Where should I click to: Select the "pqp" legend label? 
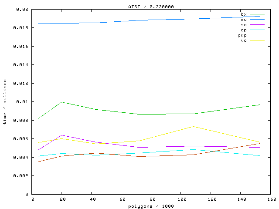click(242, 35)
